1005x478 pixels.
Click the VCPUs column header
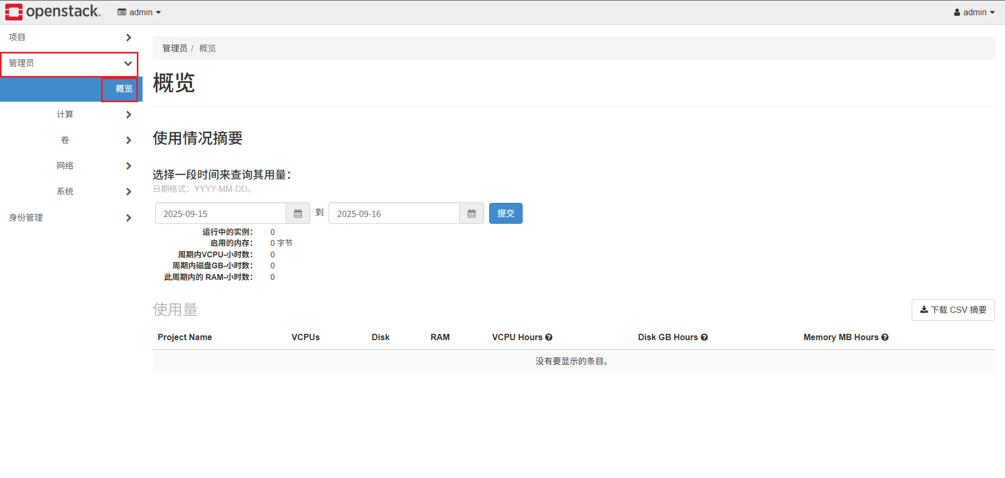[306, 338]
